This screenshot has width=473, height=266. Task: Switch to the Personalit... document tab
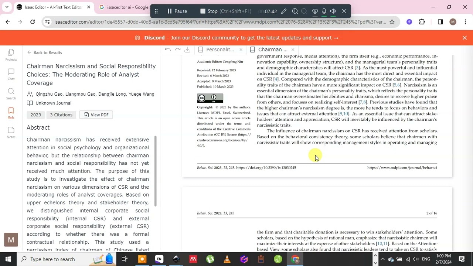(220, 50)
